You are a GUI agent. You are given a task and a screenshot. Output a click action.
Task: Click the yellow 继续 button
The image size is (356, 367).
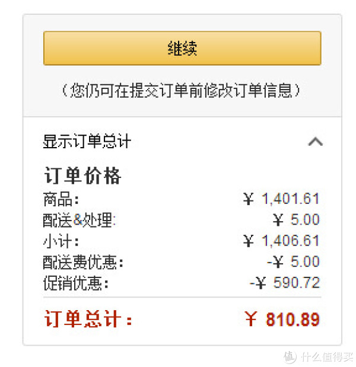[182, 48]
